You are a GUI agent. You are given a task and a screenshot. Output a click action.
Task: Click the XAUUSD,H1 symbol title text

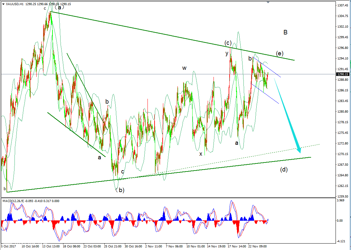(x=14, y=4)
